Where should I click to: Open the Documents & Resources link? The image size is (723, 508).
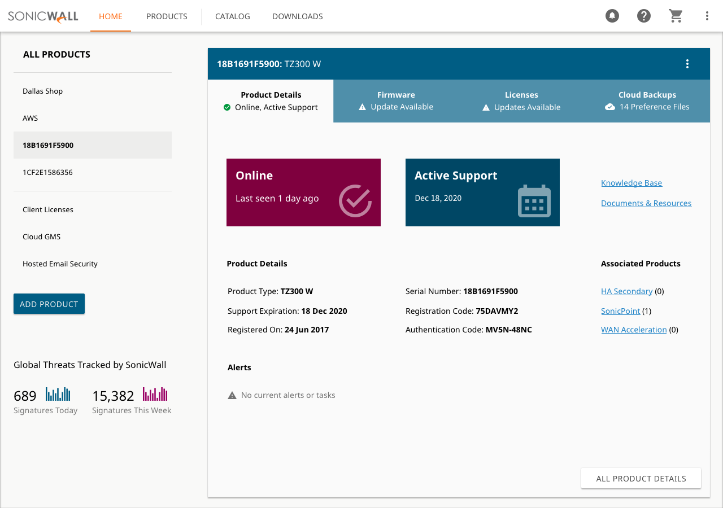[x=646, y=203]
